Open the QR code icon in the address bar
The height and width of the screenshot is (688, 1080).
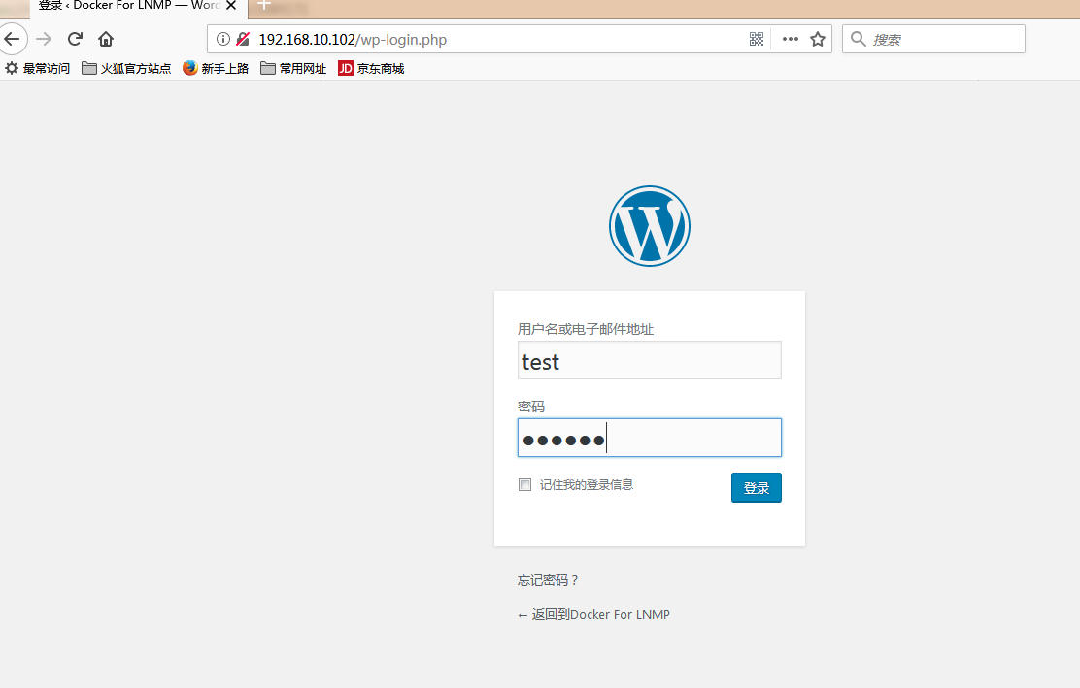pos(757,39)
